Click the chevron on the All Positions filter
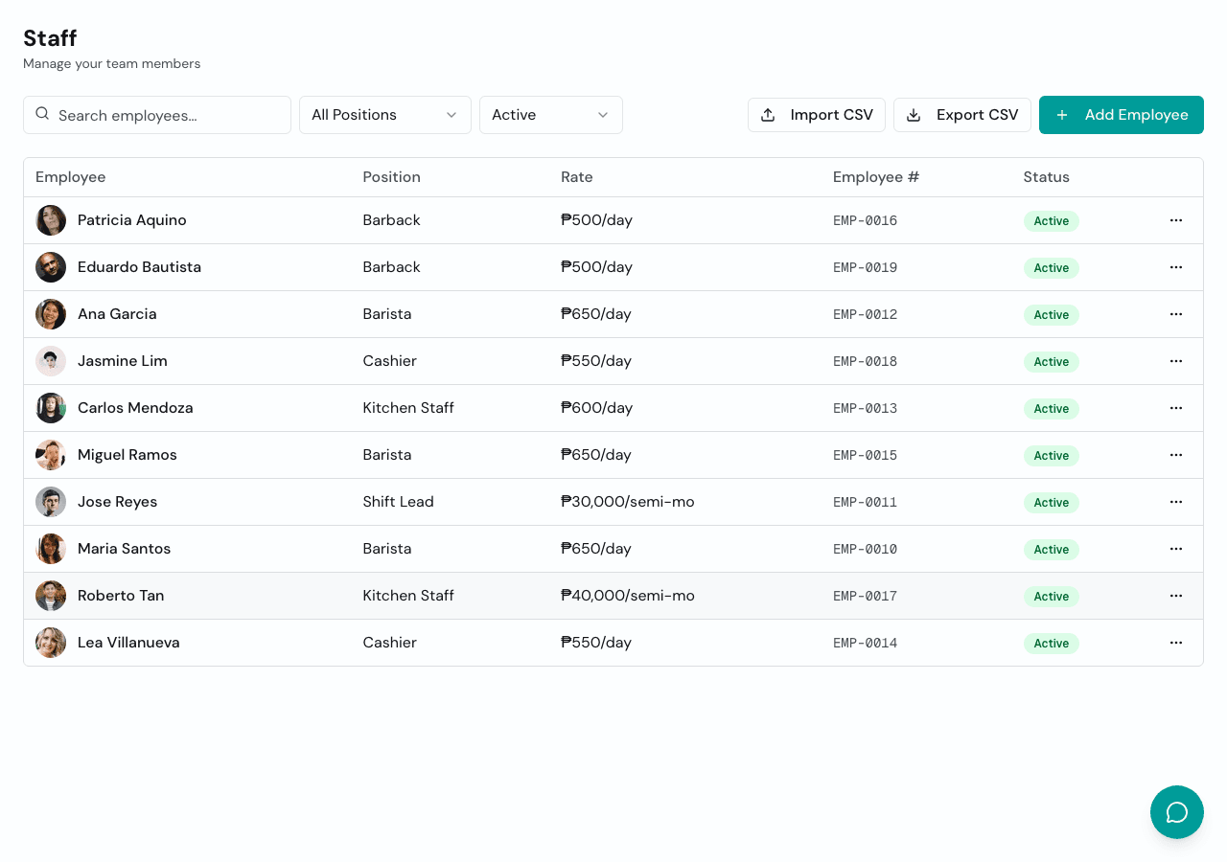Image resolution: width=1227 pixels, height=862 pixels. click(451, 114)
